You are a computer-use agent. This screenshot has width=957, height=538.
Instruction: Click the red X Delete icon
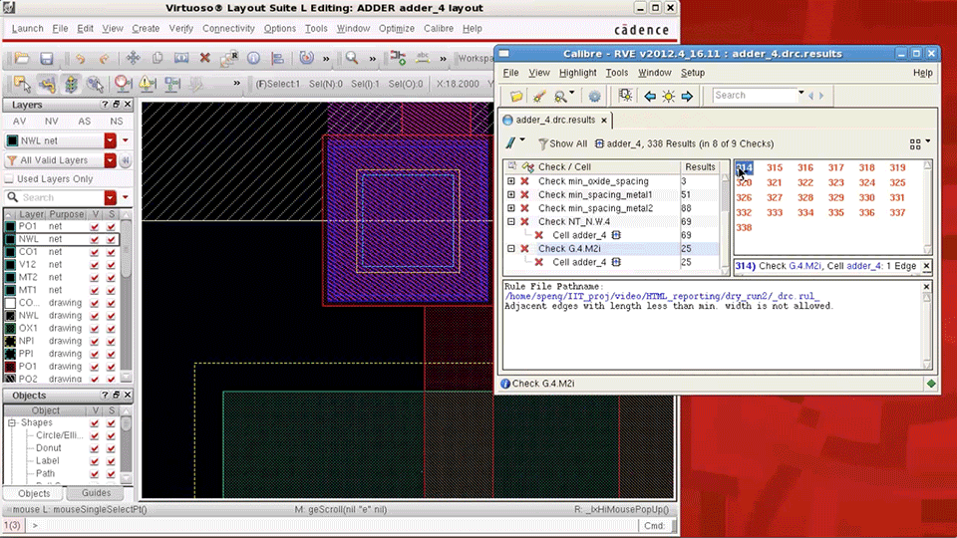(x=205, y=58)
